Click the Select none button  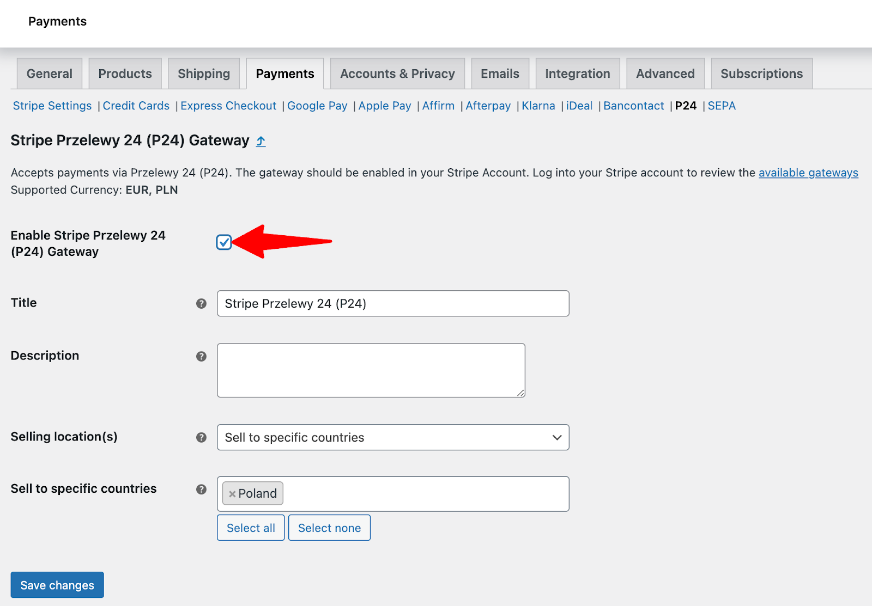click(x=329, y=528)
